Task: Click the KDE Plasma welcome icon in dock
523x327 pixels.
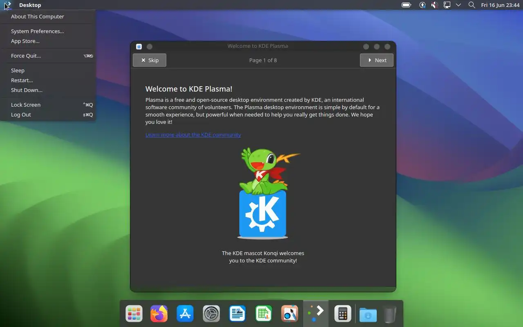Action: click(x=316, y=314)
